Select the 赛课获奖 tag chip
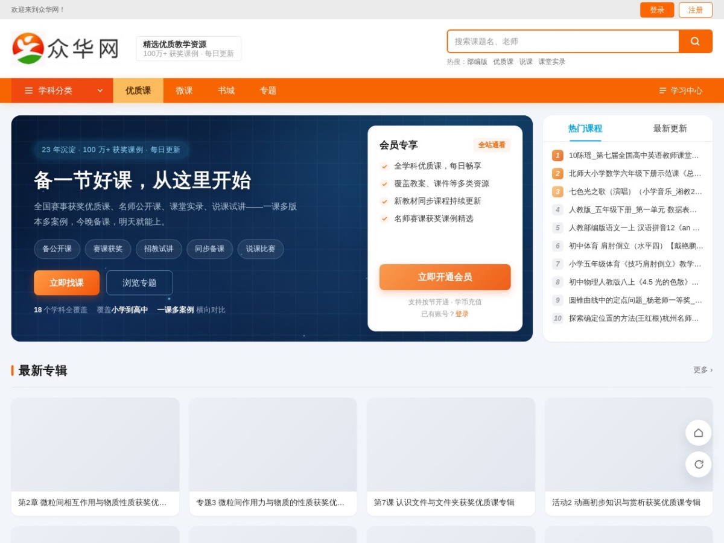 (x=108, y=249)
